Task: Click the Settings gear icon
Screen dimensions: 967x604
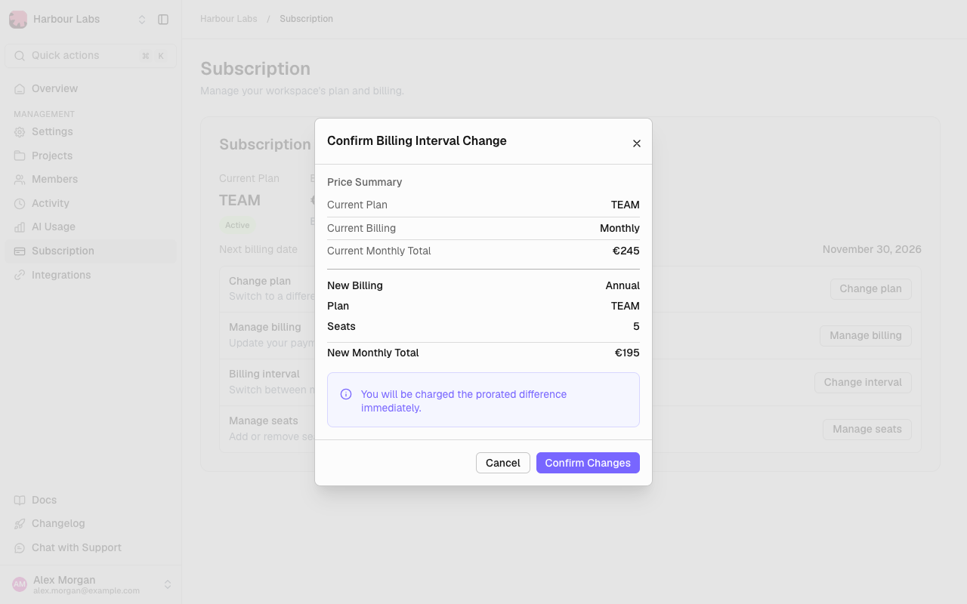Action: point(20,131)
